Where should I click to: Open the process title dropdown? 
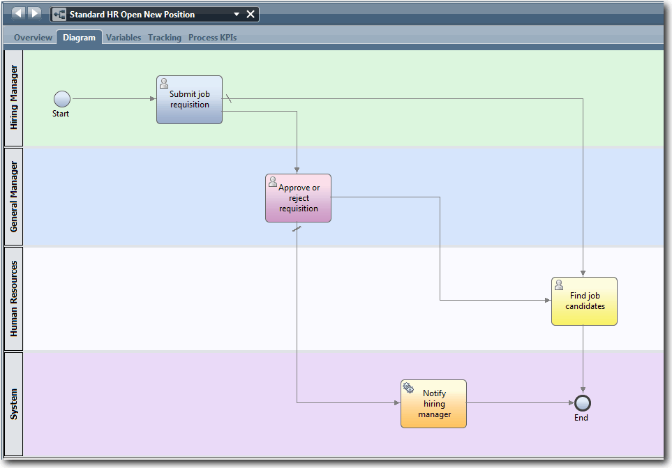tap(237, 13)
